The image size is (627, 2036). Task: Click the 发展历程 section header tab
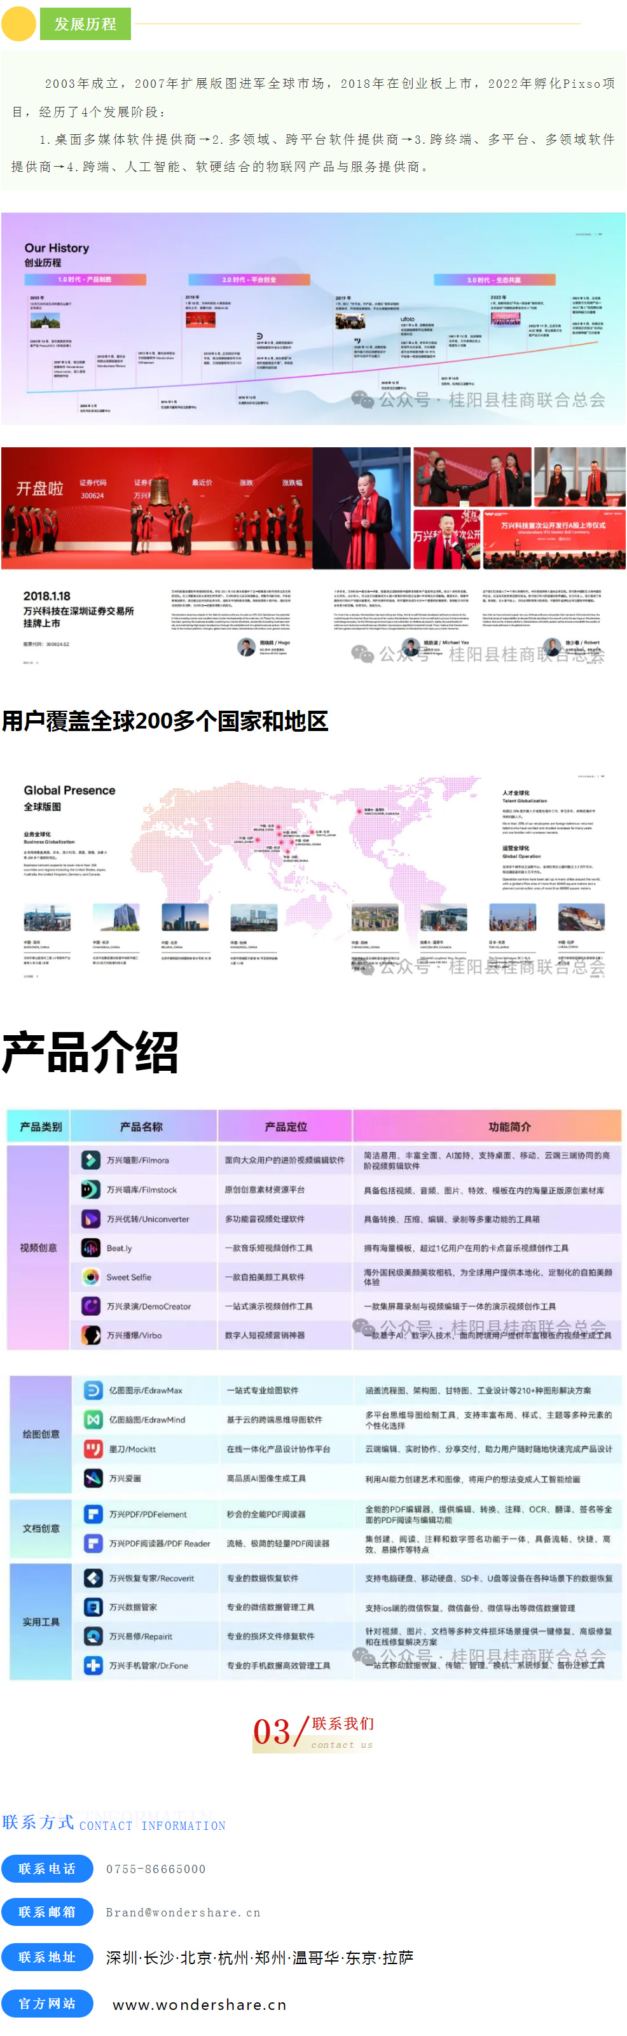point(85,25)
